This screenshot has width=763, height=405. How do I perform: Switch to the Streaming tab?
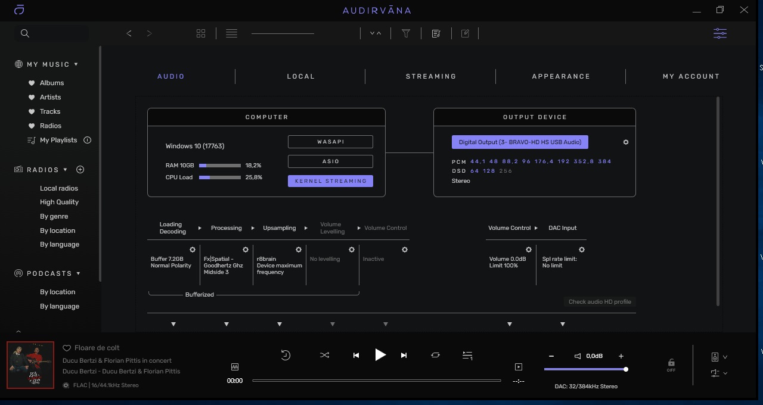430,76
